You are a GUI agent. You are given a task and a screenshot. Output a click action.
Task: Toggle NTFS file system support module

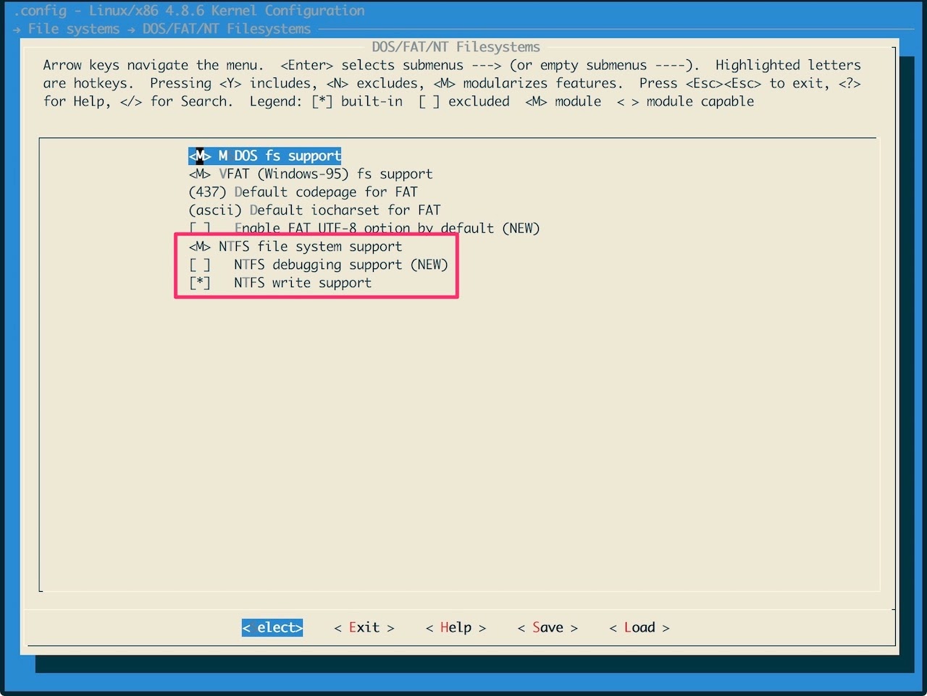pyautogui.click(x=295, y=246)
